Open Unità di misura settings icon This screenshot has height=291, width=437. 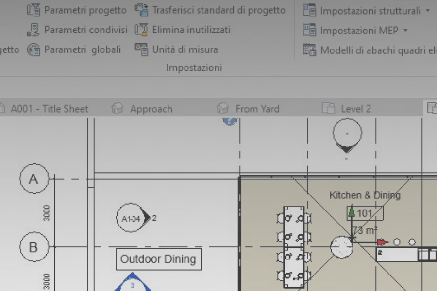coord(142,49)
